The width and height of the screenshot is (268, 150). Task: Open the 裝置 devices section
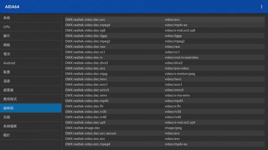(x=31, y=72)
